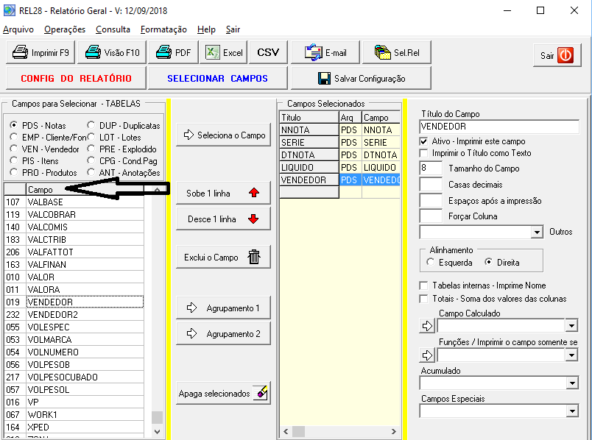Screen dimensions: 592x440
Task: Click the preview printer icon on Visão F10
Action: 93,52
